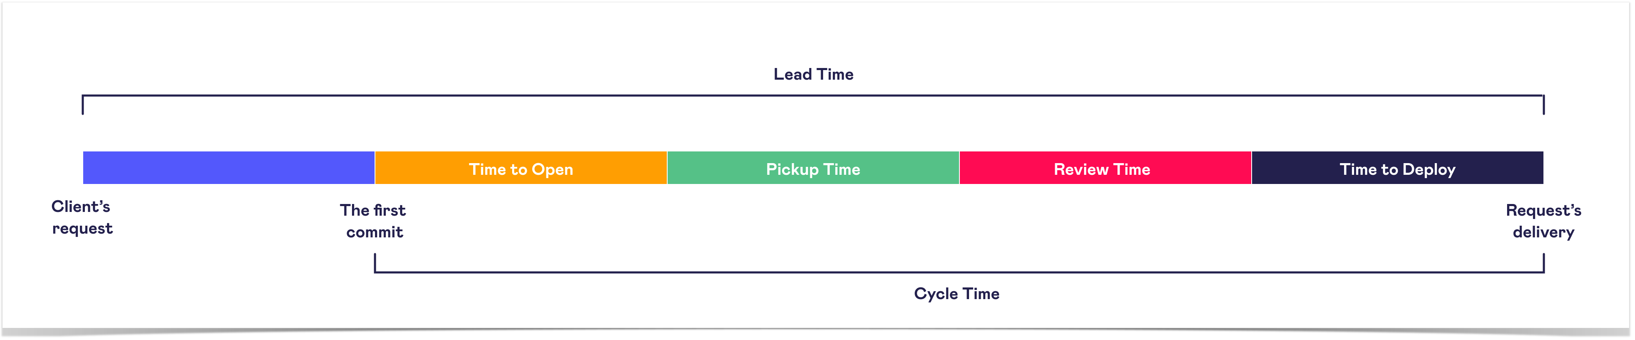Click the blue unlabeled timeline segment
This screenshot has height=340, width=1635.
tap(229, 168)
